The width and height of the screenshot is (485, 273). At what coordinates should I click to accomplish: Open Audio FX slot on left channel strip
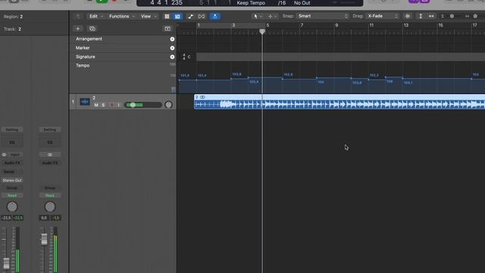coord(12,163)
